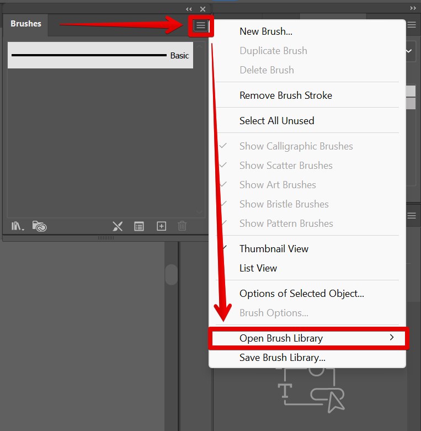
Task: Open the Libraries Panel cloud folder icon
Action: coord(39,226)
